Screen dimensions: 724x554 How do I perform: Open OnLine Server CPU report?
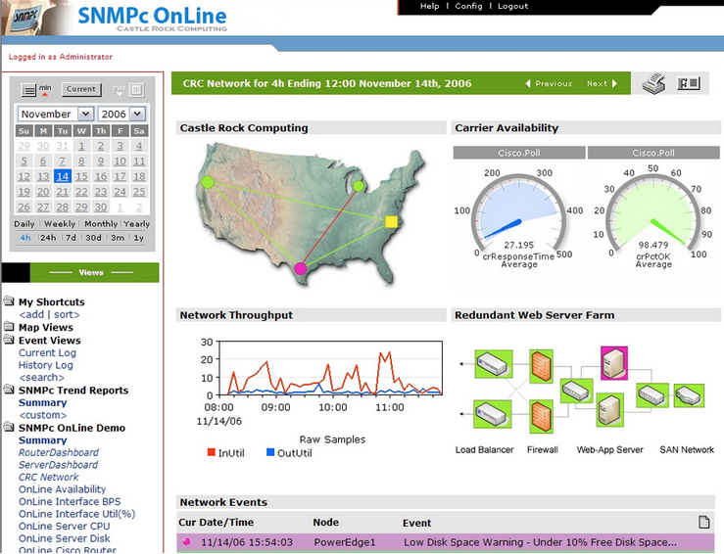point(65,527)
